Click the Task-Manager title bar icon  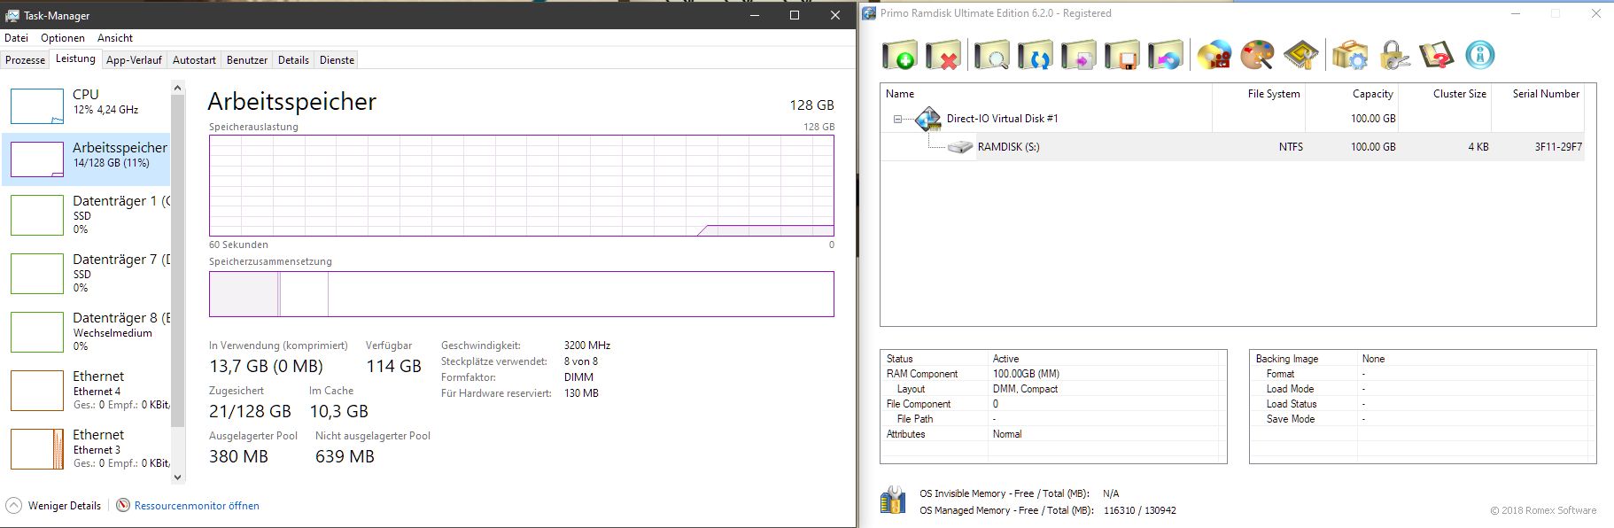(x=12, y=15)
